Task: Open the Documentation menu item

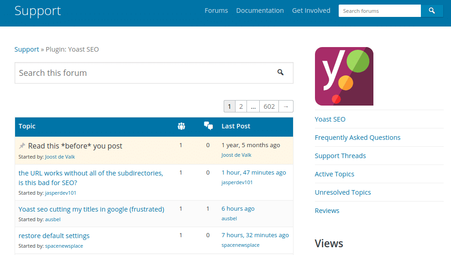Action: pyautogui.click(x=260, y=11)
